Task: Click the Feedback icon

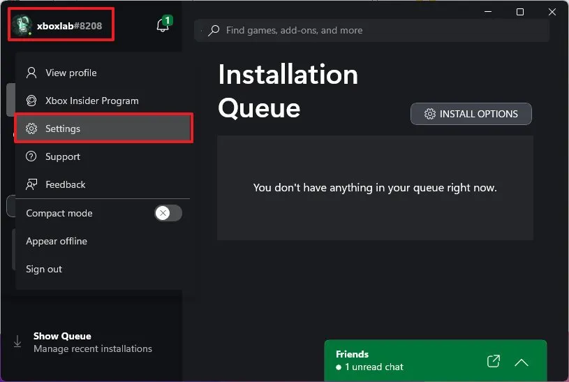Action: [x=31, y=184]
